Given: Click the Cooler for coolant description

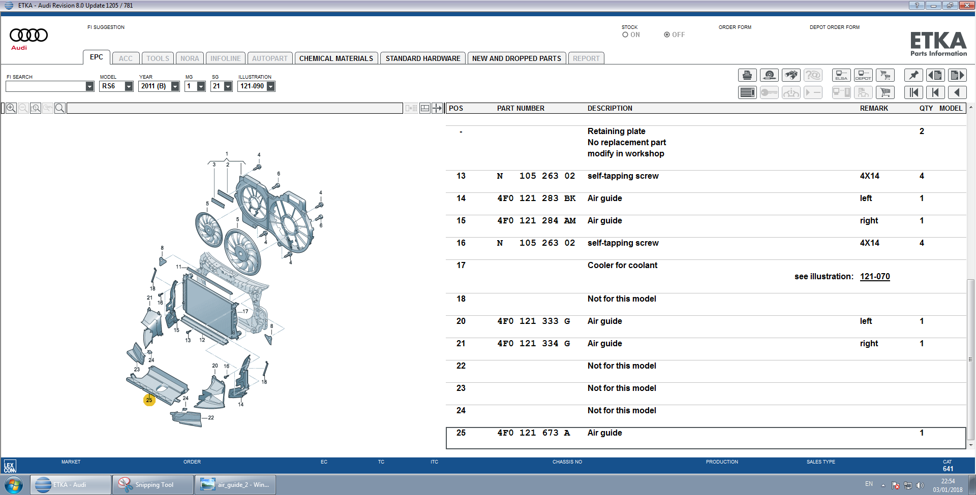Looking at the screenshot, I should pyautogui.click(x=622, y=265).
